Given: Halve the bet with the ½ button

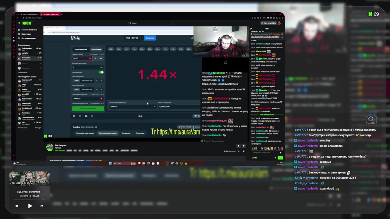Looking at the screenshot, I should [x=95, y=58].
